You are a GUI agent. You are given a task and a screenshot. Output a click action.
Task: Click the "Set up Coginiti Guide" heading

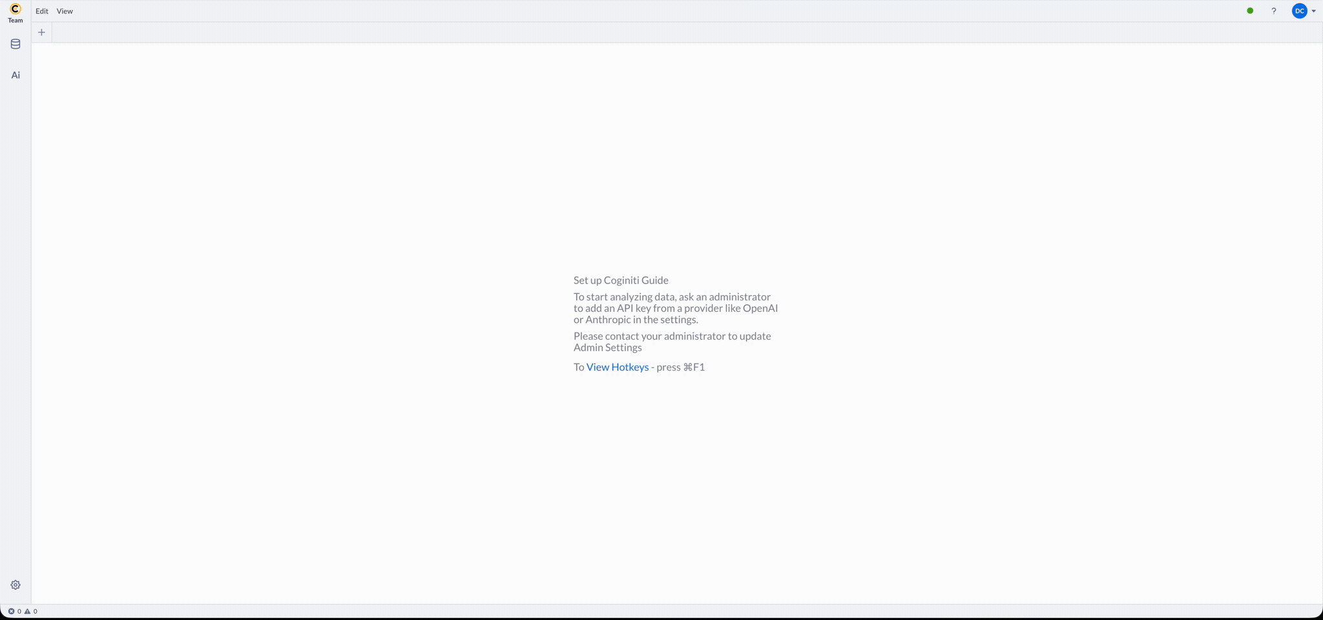621,280
